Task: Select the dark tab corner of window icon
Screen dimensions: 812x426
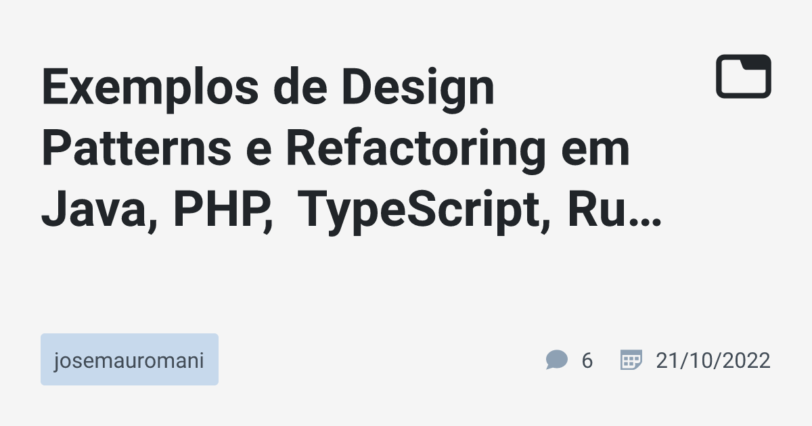Action: point(756,63)
